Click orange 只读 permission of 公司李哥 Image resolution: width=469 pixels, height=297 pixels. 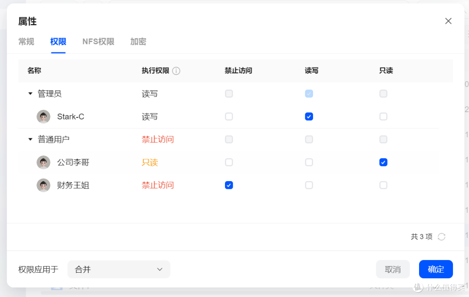150,162
